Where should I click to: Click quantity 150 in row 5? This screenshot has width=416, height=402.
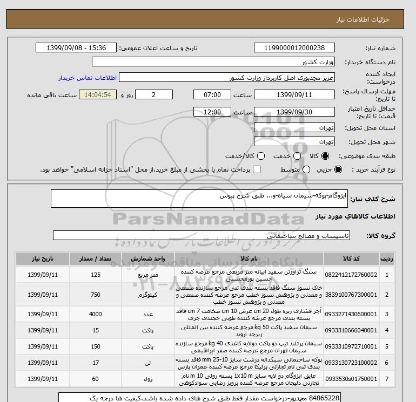pos(96,346)
